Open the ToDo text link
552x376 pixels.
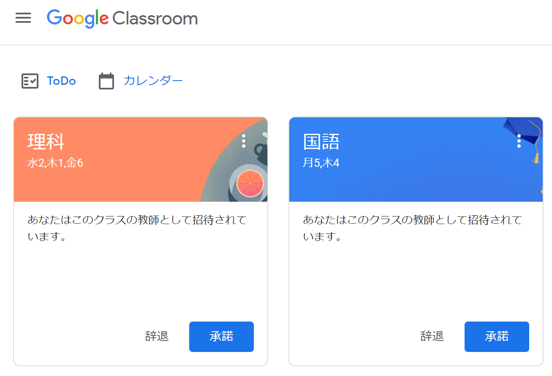(x=61, y=81)
